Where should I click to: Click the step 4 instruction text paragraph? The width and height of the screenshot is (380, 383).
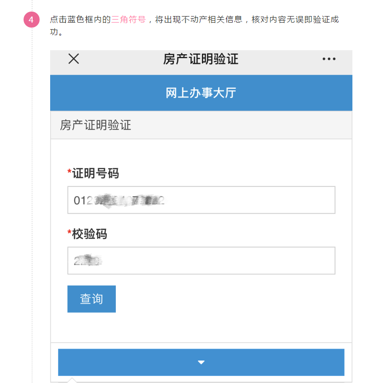click(x=195, y=26)
